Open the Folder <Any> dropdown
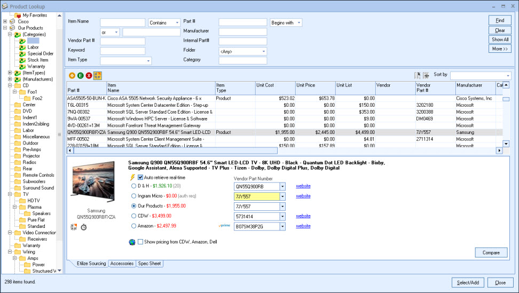The height and width of the screenshot is (293, 519). (x=263, y=51)
